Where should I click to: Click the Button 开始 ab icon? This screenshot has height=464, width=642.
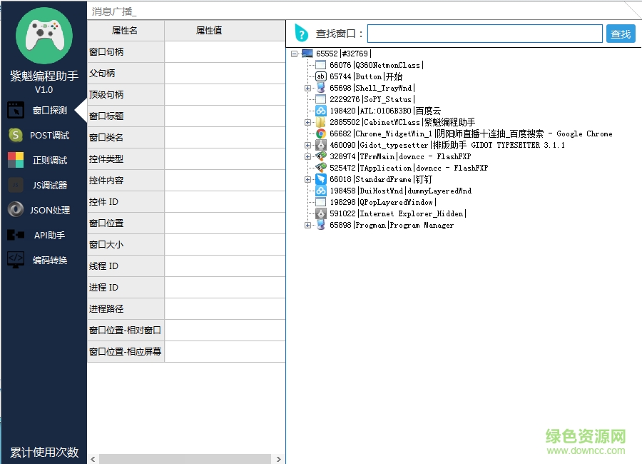[x=320, y=76]
